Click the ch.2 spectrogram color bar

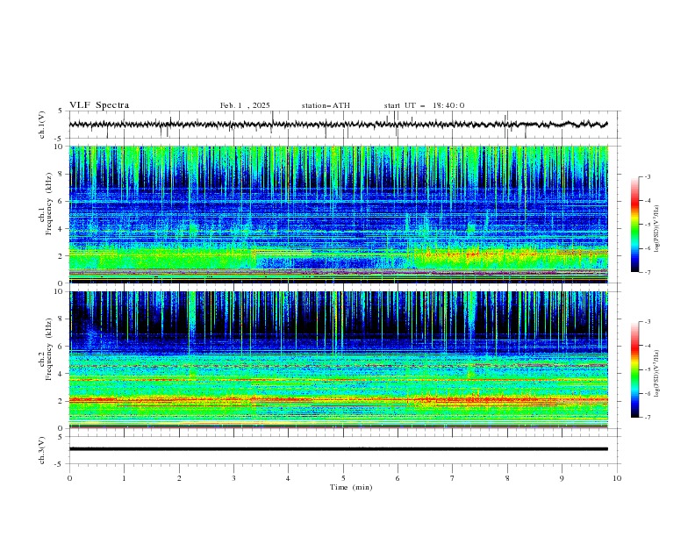634,369
